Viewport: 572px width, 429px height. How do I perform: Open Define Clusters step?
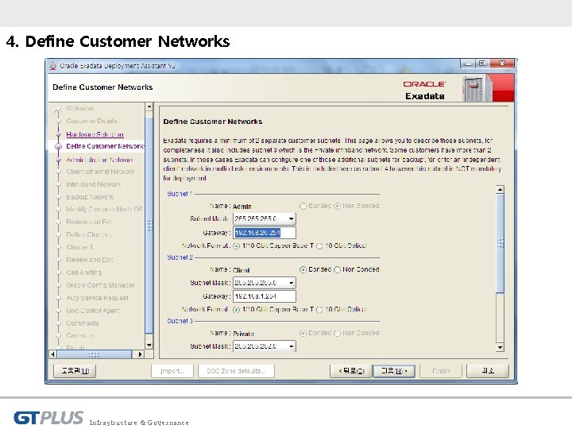89,234
